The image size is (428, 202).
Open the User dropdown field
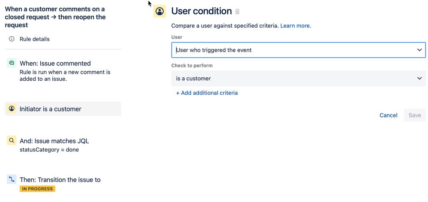click(298, 50)
